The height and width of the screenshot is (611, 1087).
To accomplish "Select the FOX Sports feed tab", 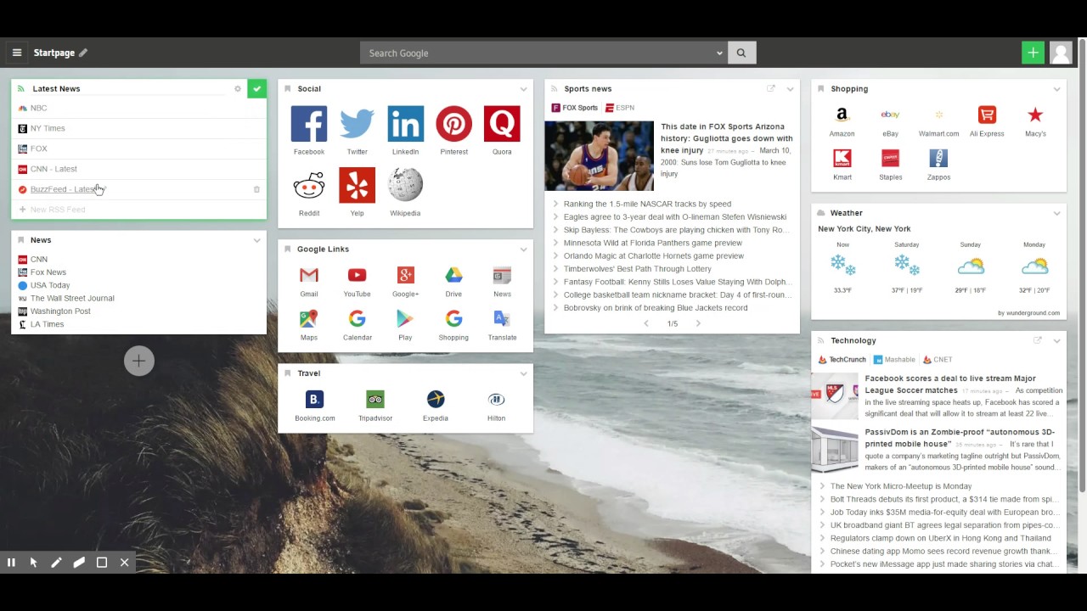I will 575,108.
